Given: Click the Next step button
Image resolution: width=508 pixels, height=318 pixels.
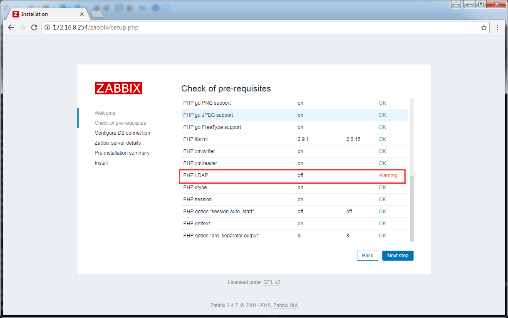Looking at the screenshot, I should pyautogui.click(x=397, y=256).
